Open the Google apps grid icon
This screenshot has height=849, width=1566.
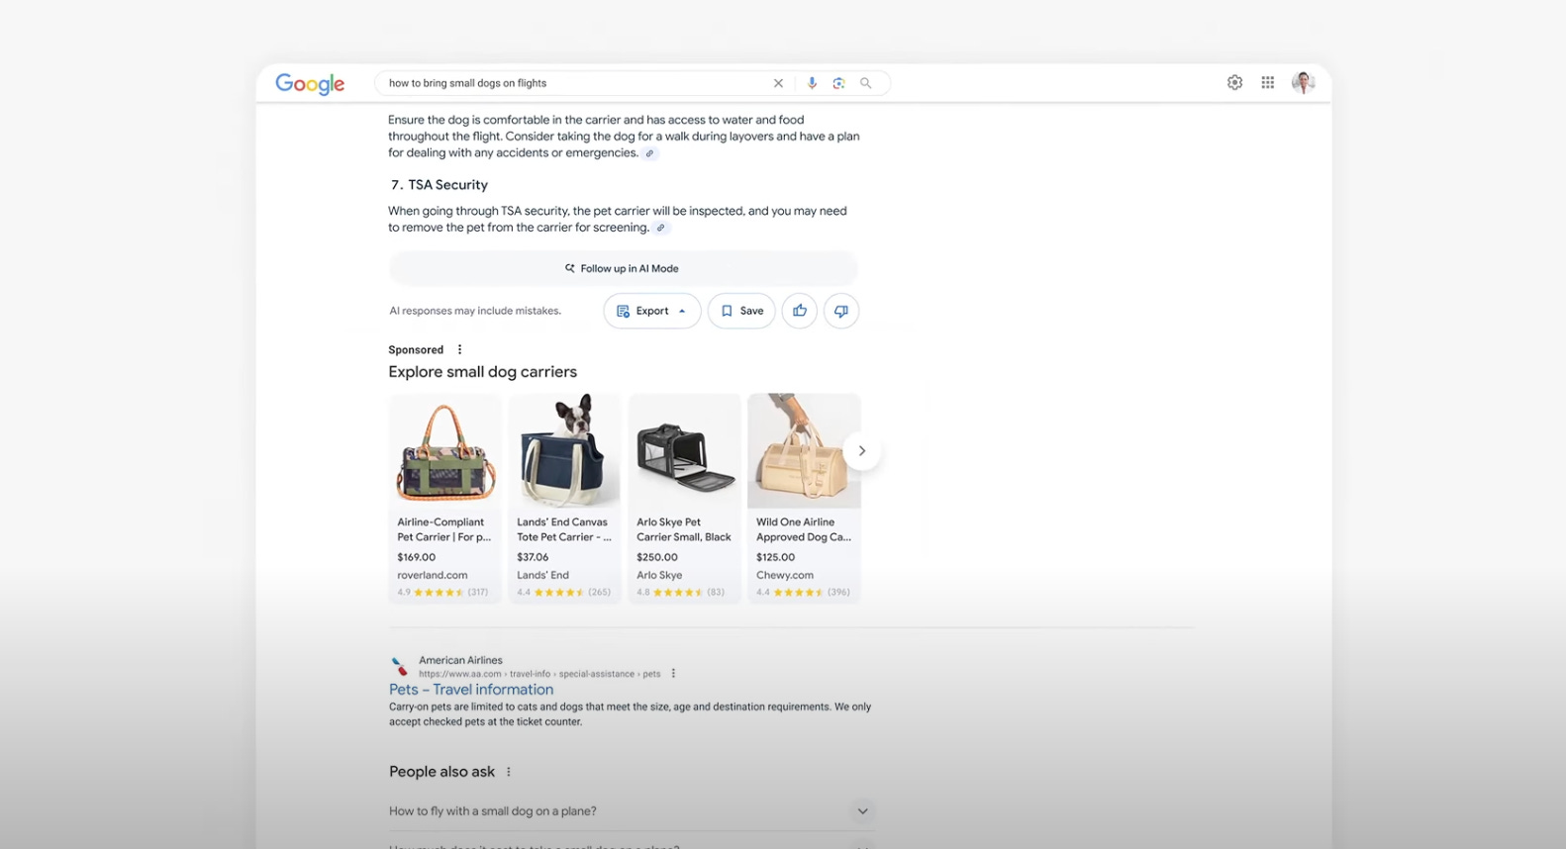(x=1268, y=83)
